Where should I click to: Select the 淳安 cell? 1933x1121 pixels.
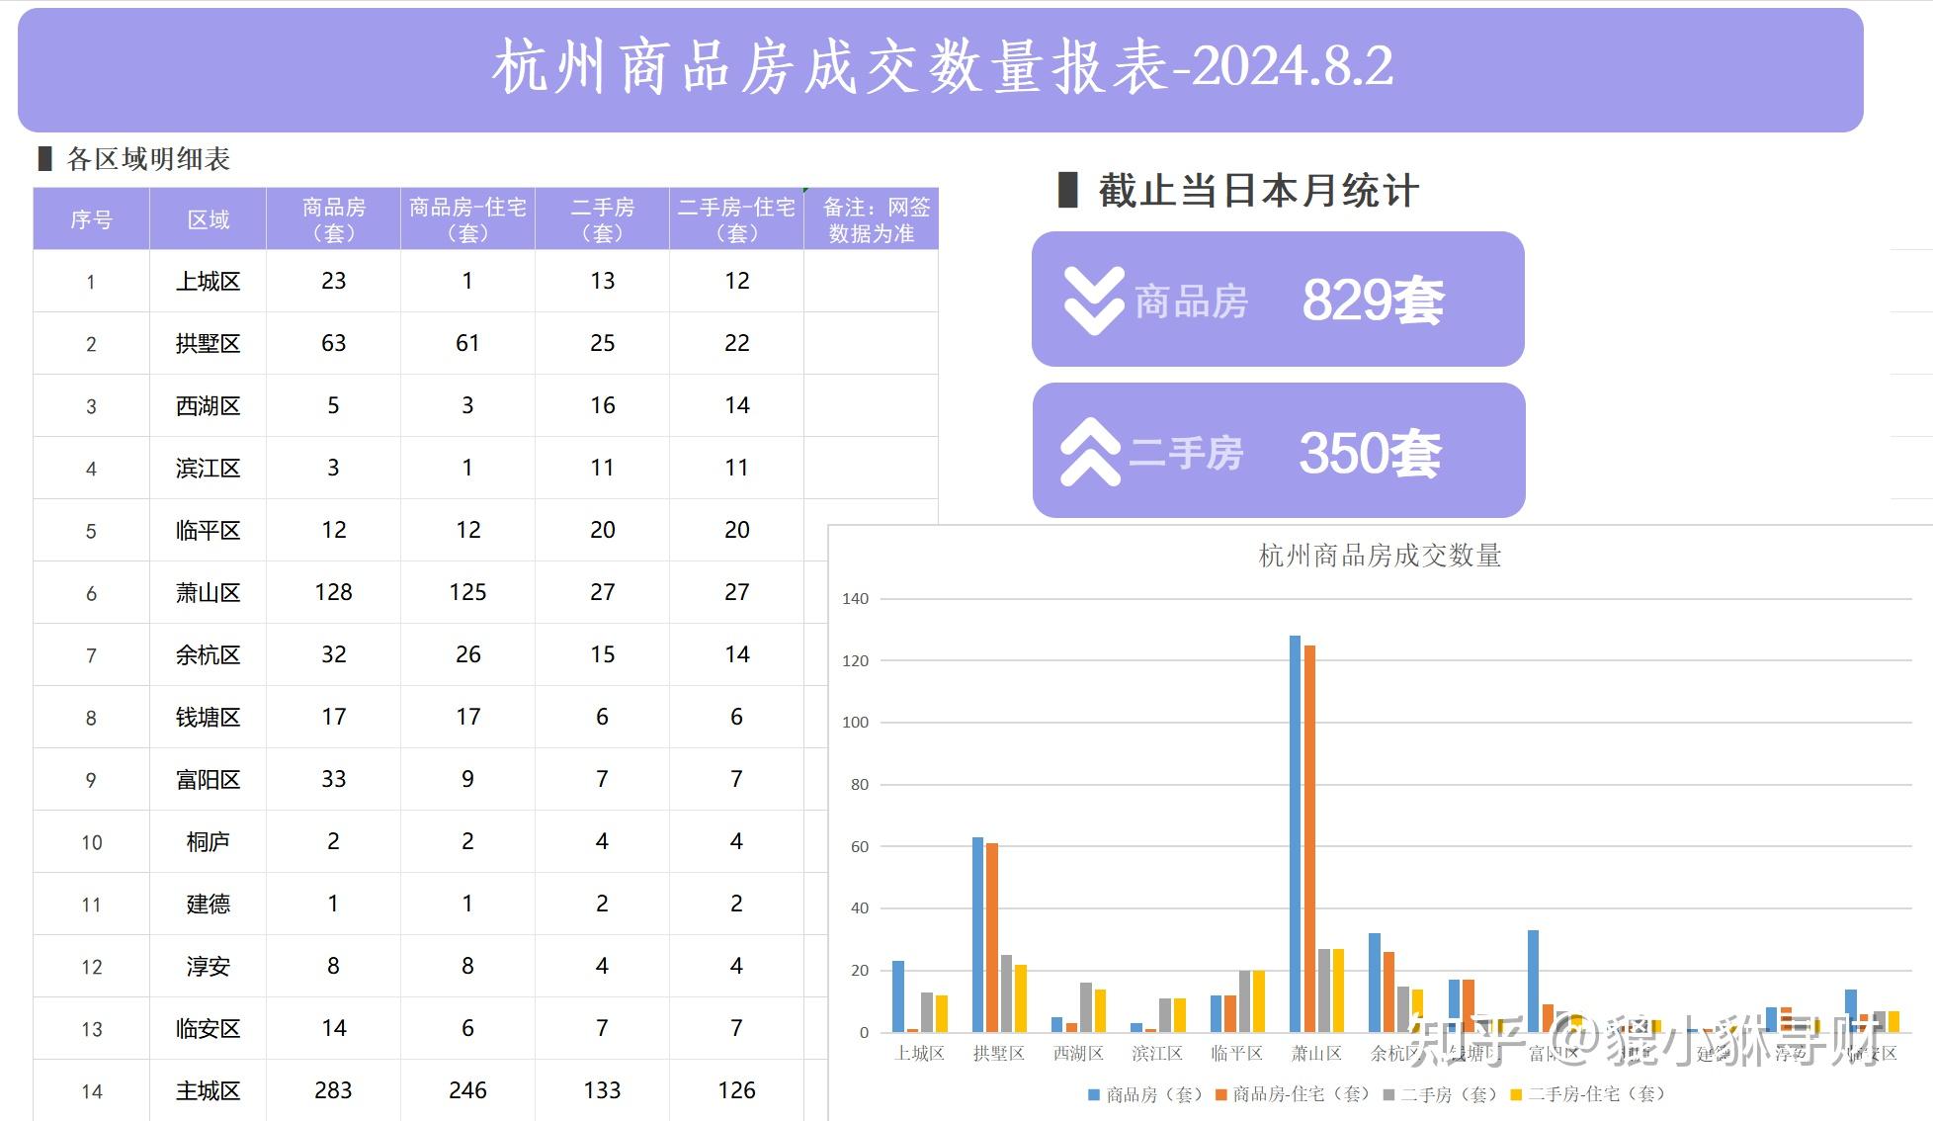point(208,967)
